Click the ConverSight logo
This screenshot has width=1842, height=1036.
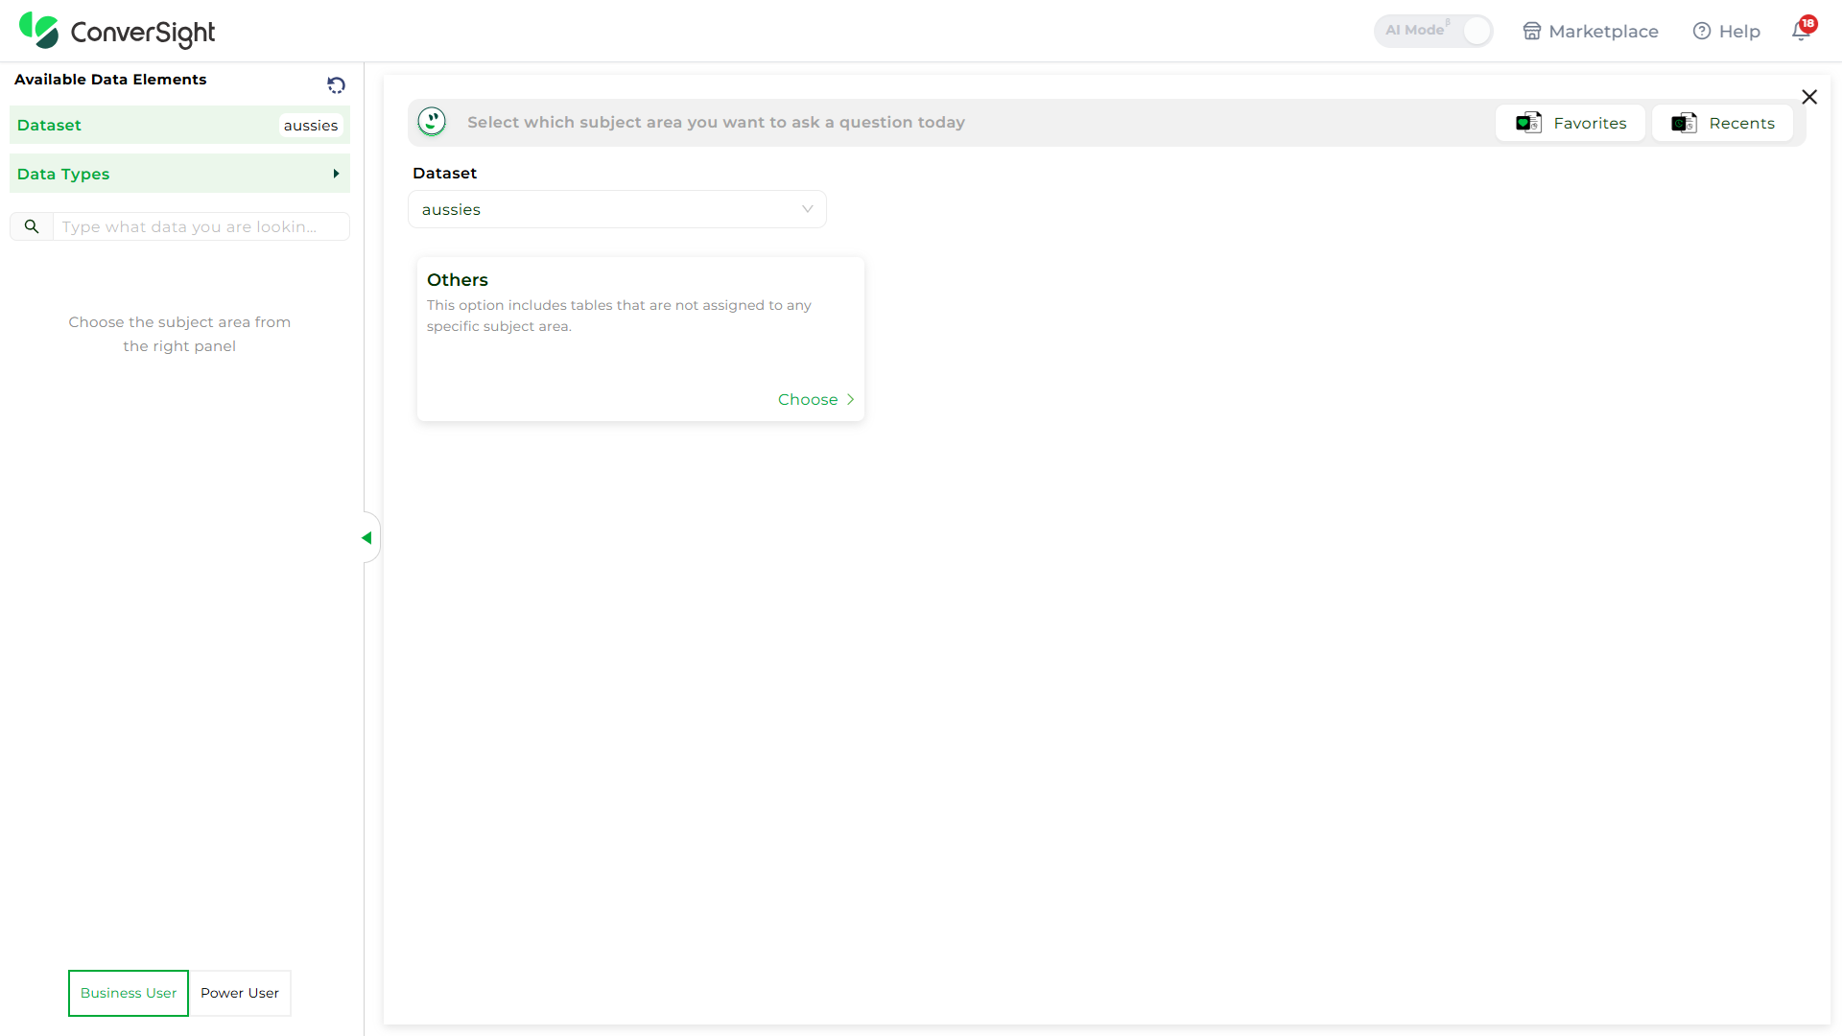pyautogui.click(x=117, y=31)
